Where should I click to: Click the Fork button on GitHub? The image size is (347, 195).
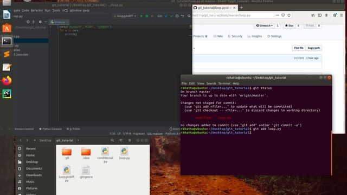310,25
